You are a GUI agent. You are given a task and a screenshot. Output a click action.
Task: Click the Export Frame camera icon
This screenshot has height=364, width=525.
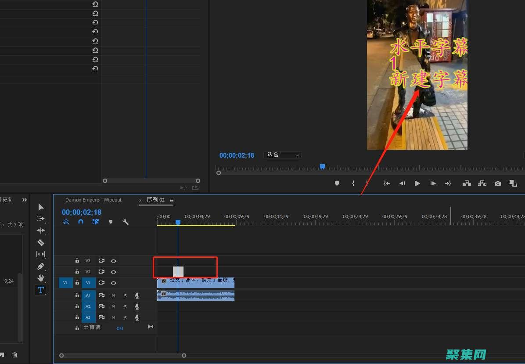coord(497,184)
